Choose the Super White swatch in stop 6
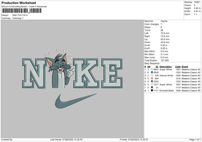Image resolution: width=202 pixels, height=142 pixels. 152,84
